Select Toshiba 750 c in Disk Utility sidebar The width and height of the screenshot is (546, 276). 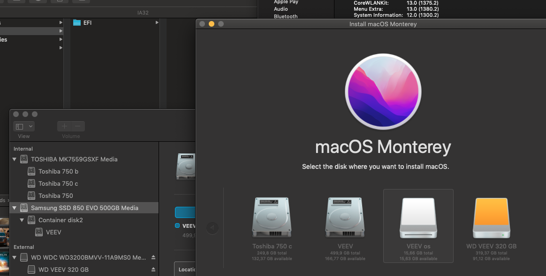tap(84, 184)
